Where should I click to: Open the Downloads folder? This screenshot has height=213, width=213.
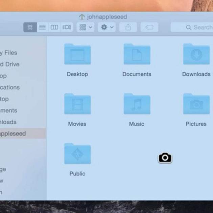[x=196, y=54]
